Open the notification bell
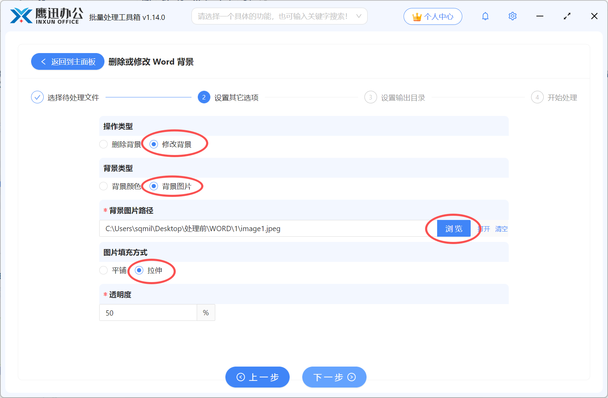Screen dimensions: 608x398 pos(485,16)
